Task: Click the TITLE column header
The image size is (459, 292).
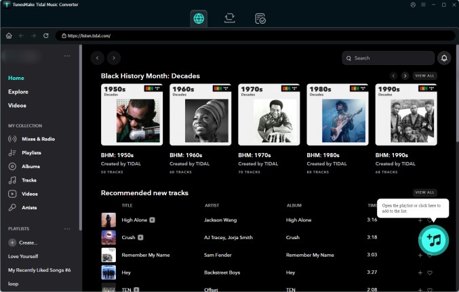Action: click(x=127, y=205)
